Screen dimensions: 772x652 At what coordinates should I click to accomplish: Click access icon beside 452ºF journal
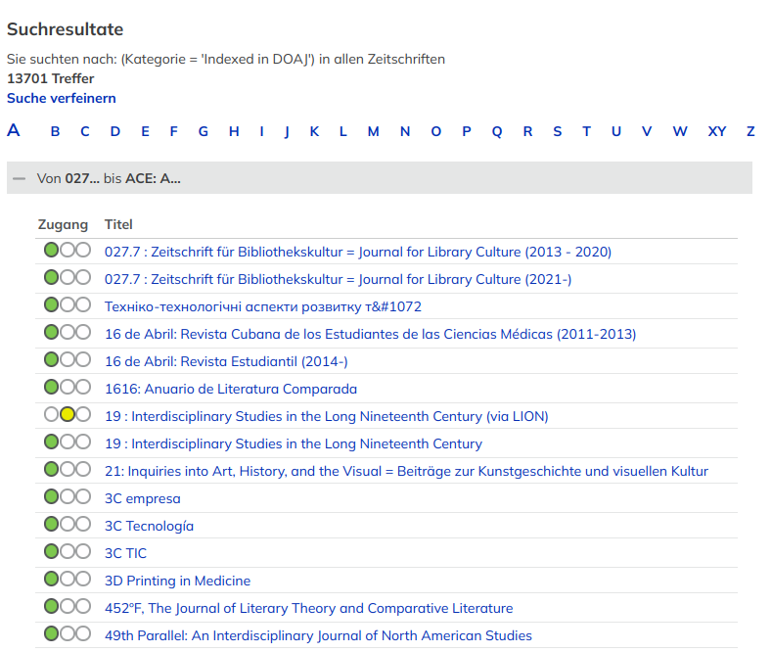(x=67, y=608)
